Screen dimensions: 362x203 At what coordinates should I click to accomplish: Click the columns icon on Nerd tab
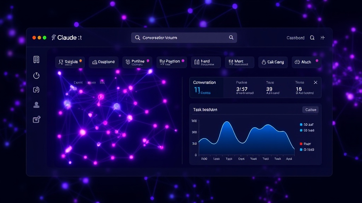(x=197, y=62)
